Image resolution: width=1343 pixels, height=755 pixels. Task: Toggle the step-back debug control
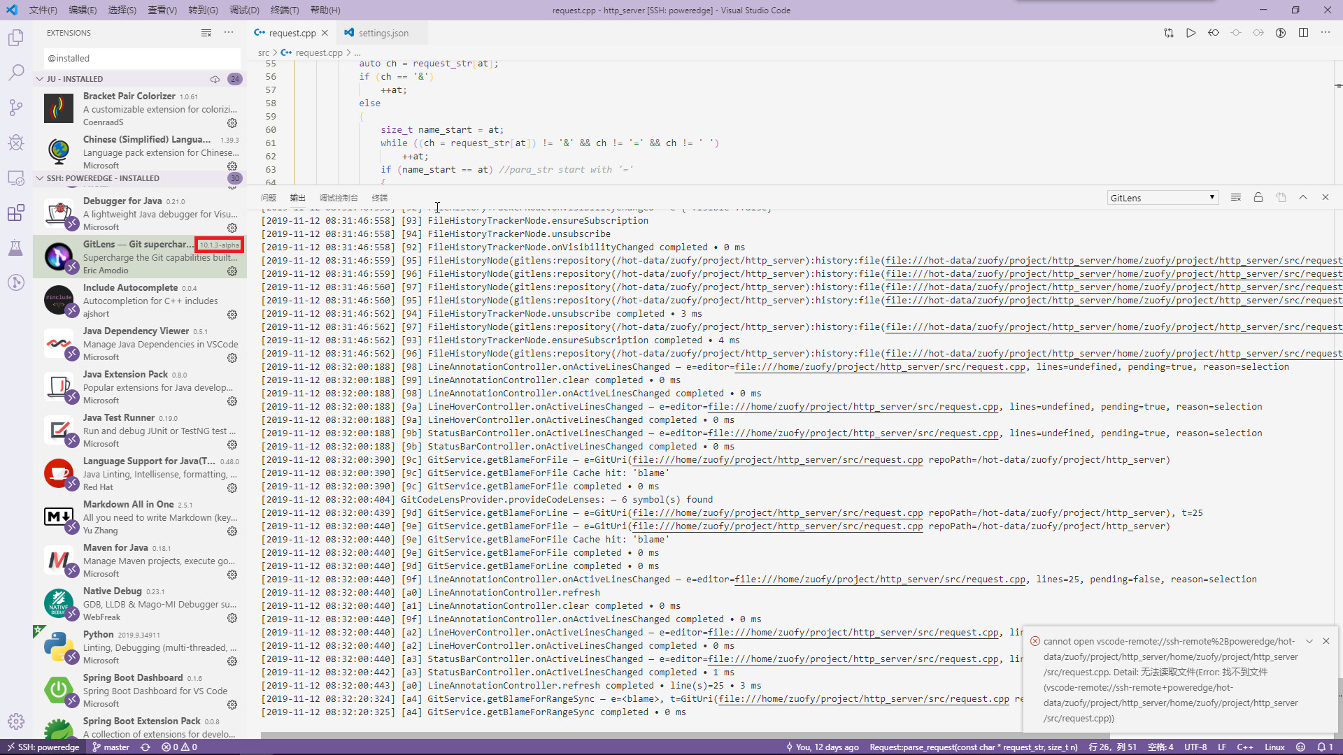coord(1214,32)
